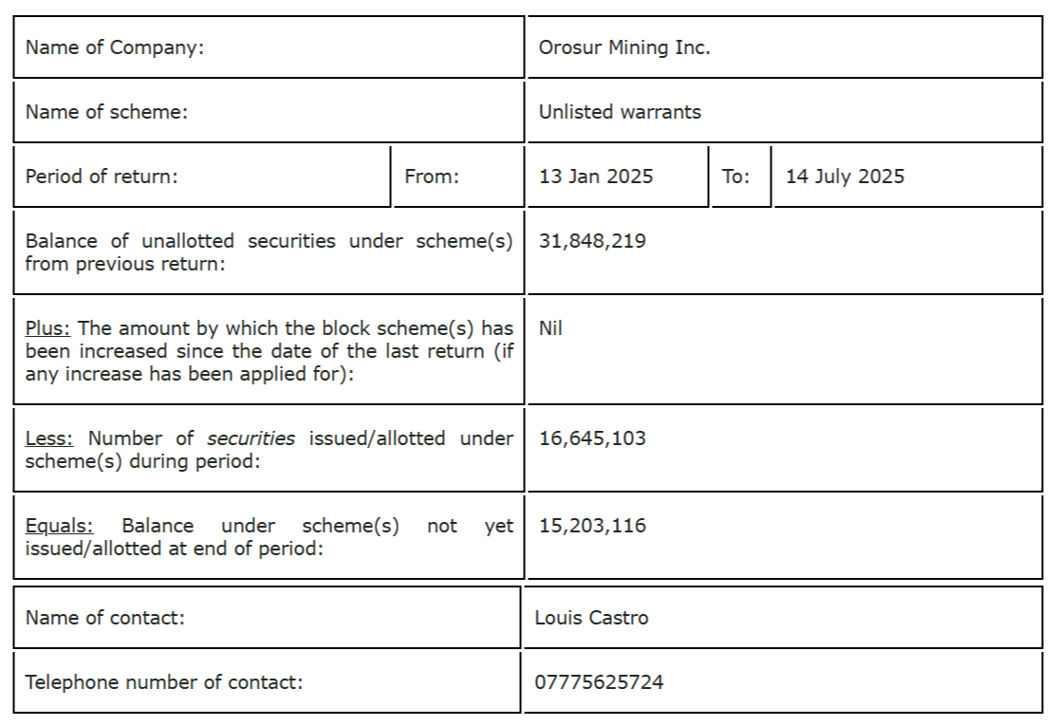The width and height of the screenshot is (1060, 726).
Task: Click the "To:" cell
Action: 736,177
